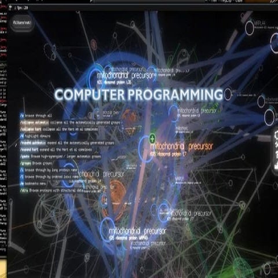Click the small icon left of the fps counter

point(10,8)
